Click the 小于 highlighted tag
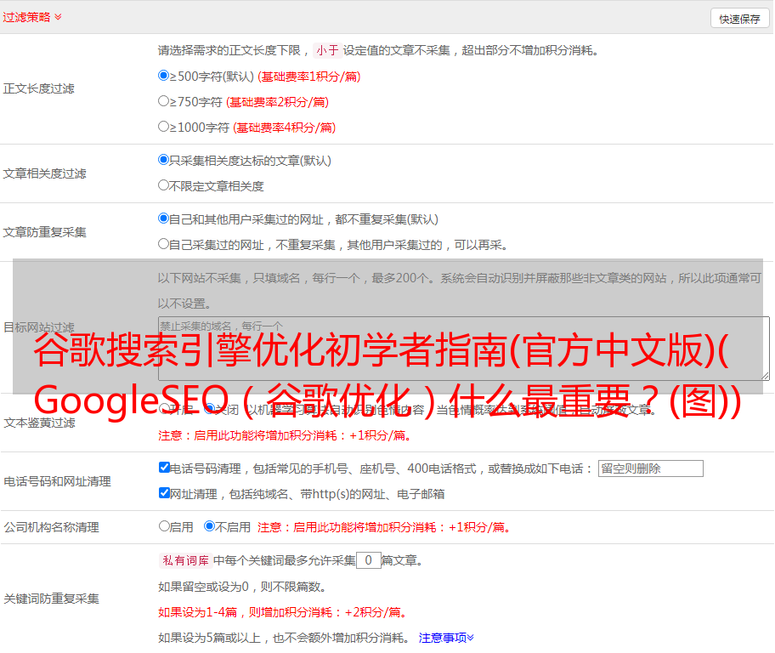This screenshot has height=653, width=775. 327,50
